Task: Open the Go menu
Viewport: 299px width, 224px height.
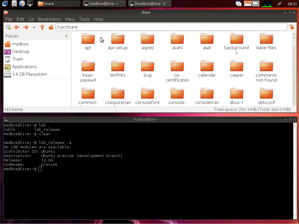Action: pos(31,19)
